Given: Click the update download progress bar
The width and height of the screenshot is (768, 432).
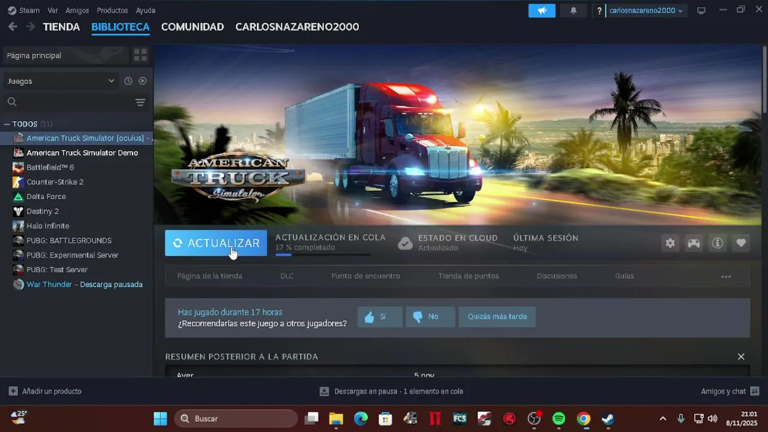Looking at the screenshot, I should 323,255.
